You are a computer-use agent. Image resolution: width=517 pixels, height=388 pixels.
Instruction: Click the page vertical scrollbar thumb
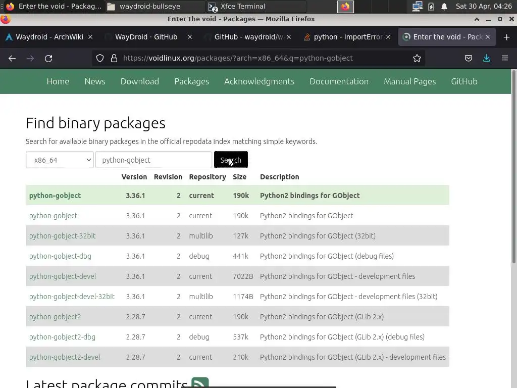point(513,167)
